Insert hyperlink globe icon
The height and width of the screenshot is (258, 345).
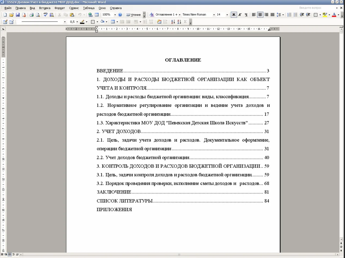[90, 15]
